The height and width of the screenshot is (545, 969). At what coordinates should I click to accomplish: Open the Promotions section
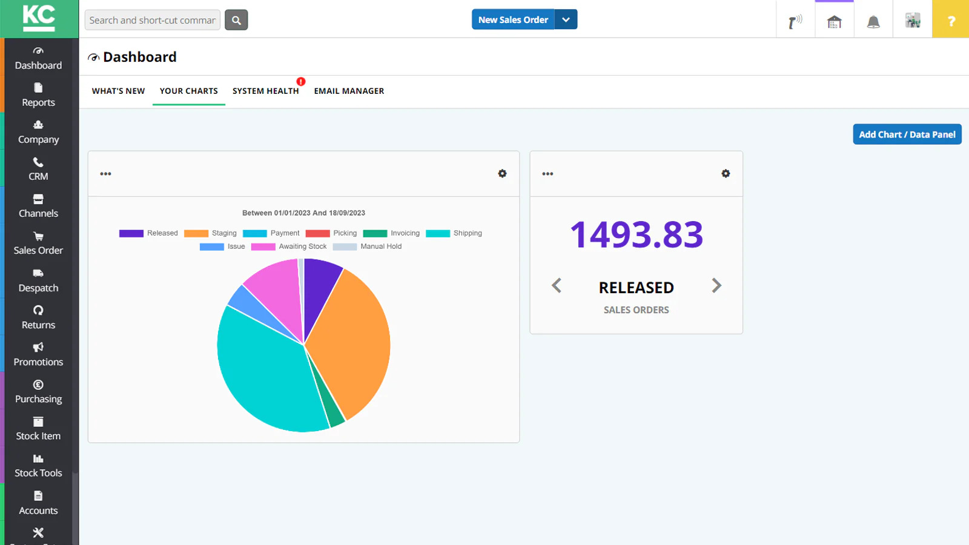38,355
